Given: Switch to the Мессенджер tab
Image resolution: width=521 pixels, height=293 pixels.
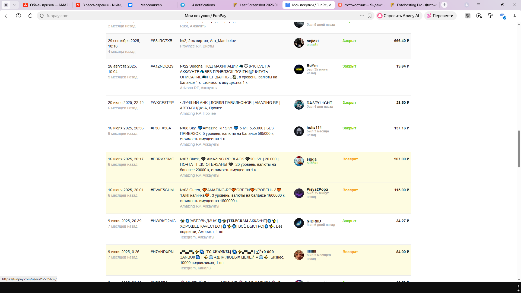Looking at the screenshot, I should 151,5.
